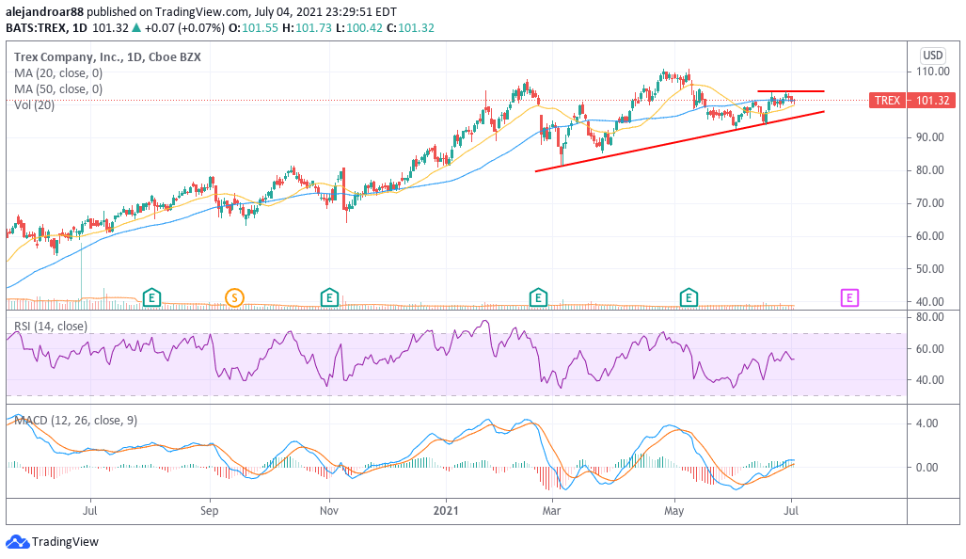Screen dimensions: 966x559
Task: Click the TradingView wordmark text
Action: tap(65, 542)
